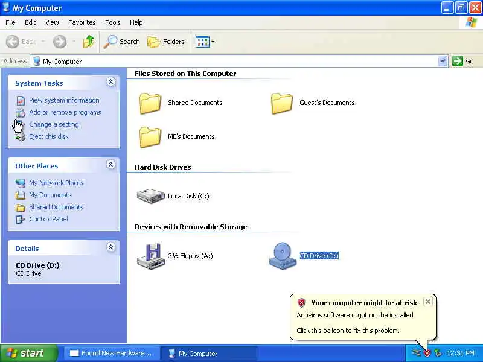Open the Tools menu
This screenshot has height=362, width=483.
(x=113, y=22)
